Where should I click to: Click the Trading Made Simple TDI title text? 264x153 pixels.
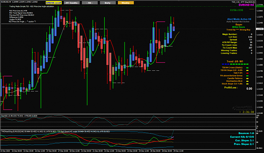click(32, 6)
